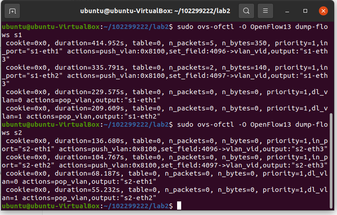The width and height of the screenshot is (337, 215).
Task: Click actions=pop_vlan,output:"s2-eth2"
Action: coord(89,198)
